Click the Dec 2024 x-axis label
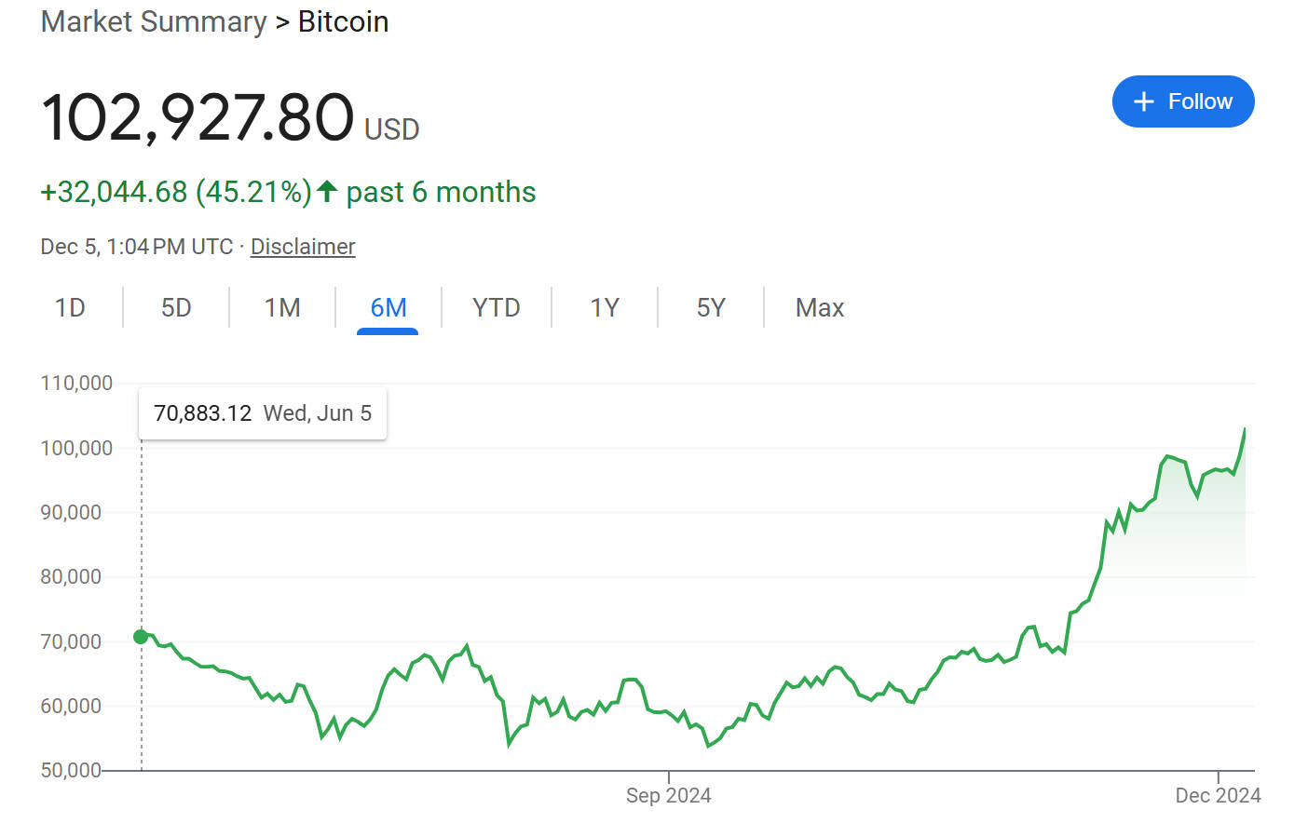Image resolution: width=1308 pixels, height=823 pixels. click(1218, 796)
